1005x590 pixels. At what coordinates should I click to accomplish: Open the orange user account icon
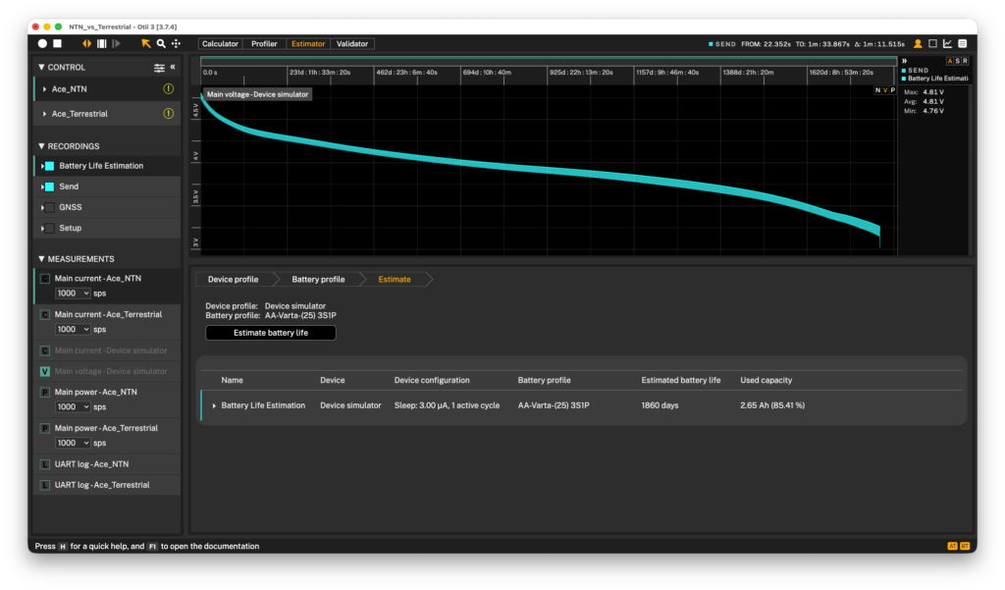(918, 43)
